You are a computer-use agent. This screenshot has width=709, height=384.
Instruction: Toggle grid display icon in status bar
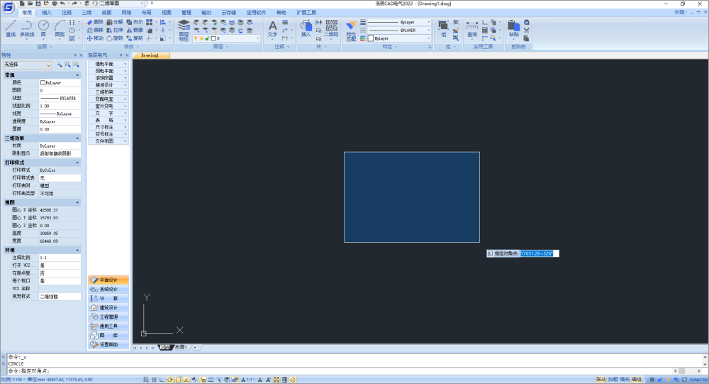(154, 380)
